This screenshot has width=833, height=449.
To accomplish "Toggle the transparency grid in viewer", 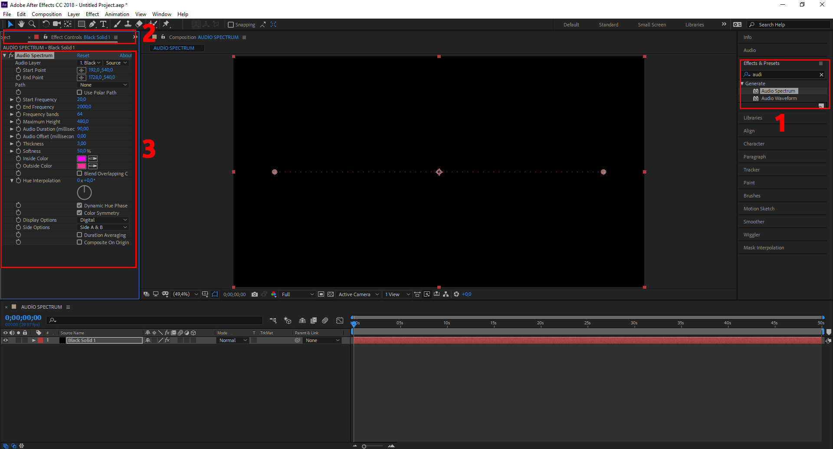I will pyautogui.click(x=331, y=294).
